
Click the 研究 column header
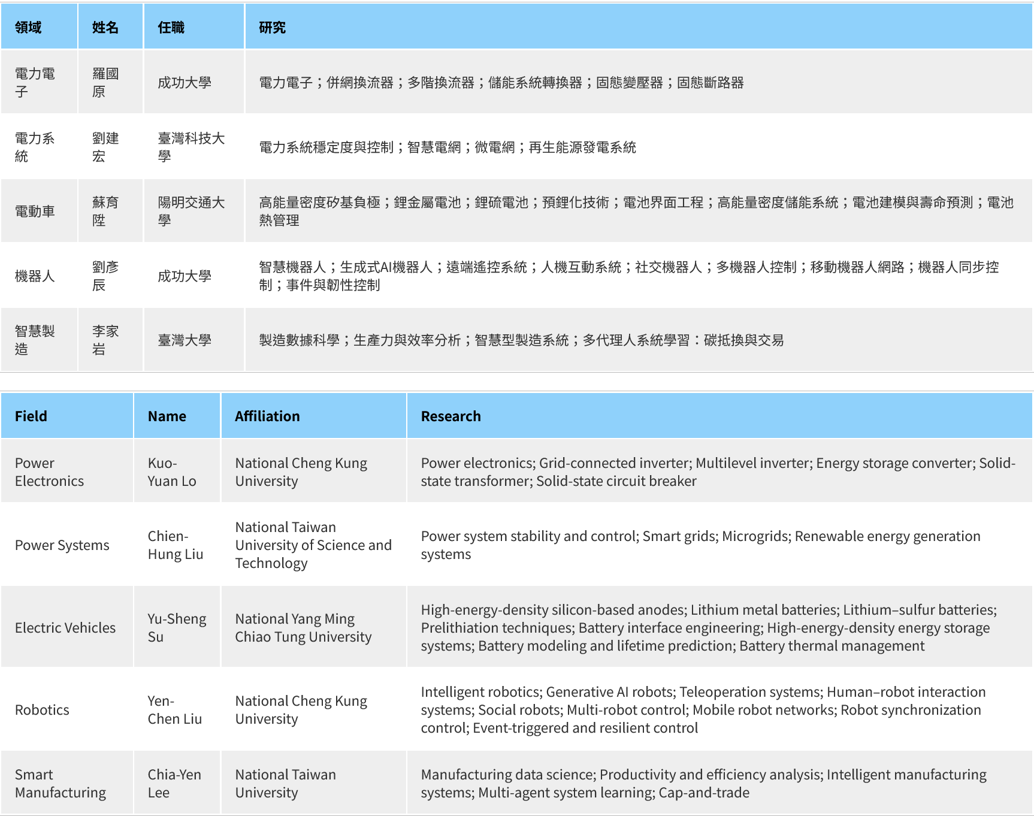point(272,28)
